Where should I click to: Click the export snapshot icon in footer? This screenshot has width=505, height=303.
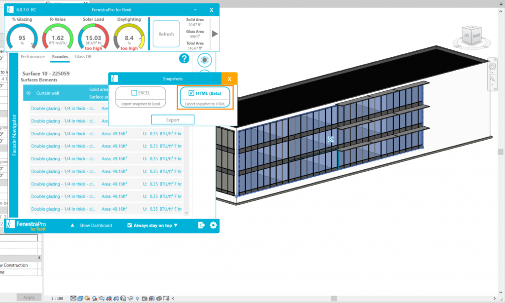[201, 225]
